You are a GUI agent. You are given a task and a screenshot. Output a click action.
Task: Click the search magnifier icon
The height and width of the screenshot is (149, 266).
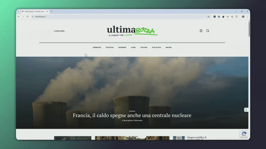[208, 31]
